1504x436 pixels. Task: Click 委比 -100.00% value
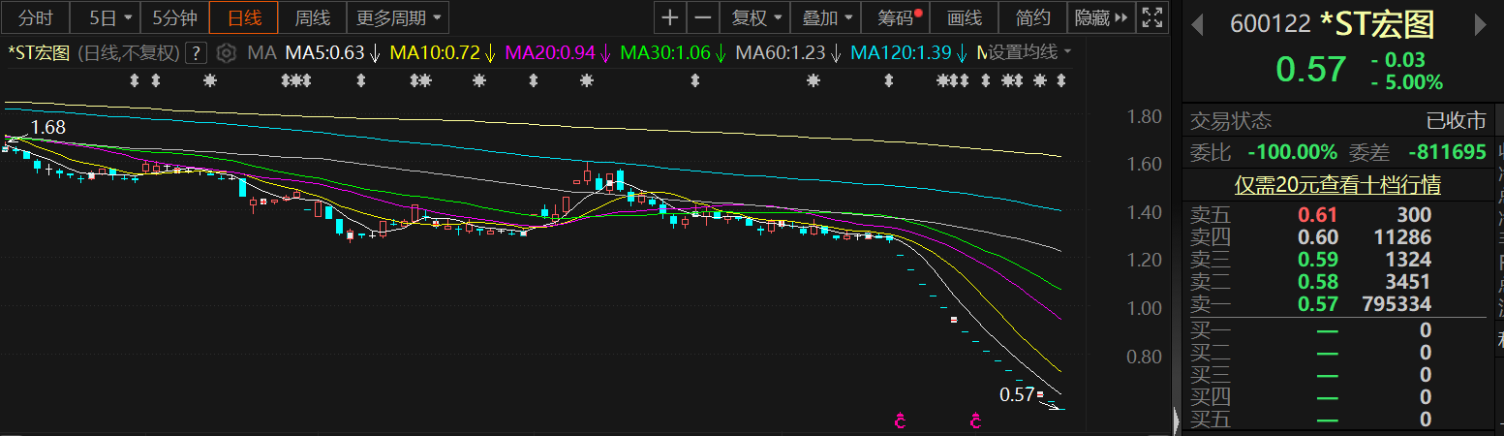1292,152
